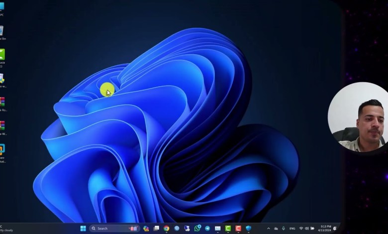
Task: Open the white window app beside Telegram
Action: (x=218, y=229)
